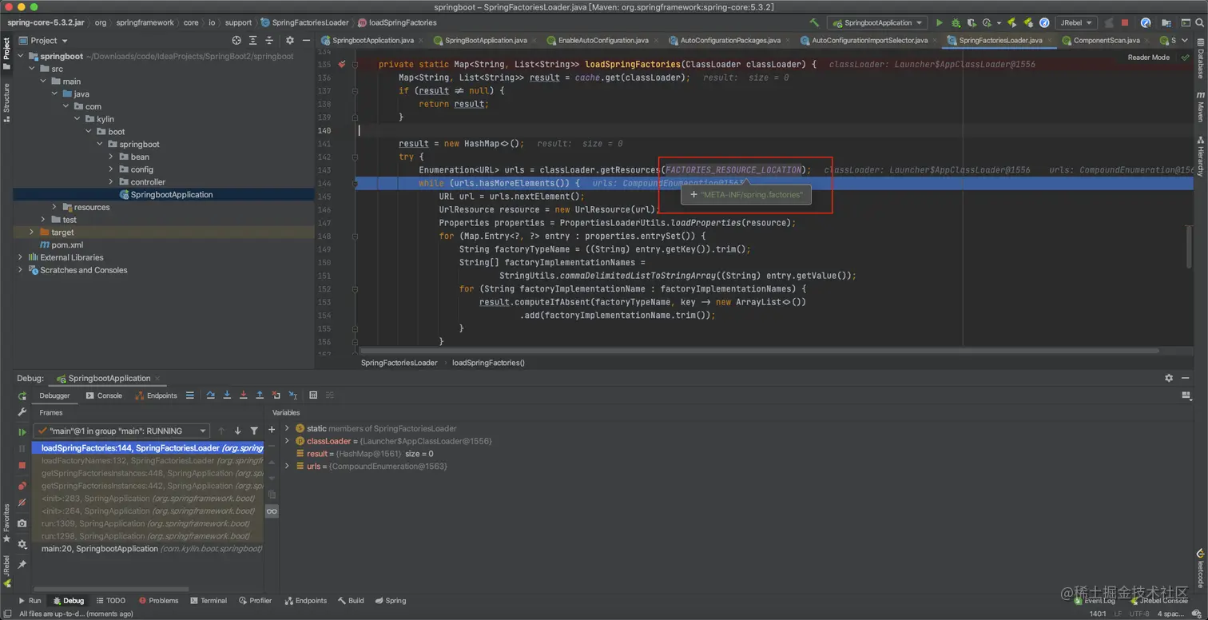Click the Run to Cursor icon
1208x620 pixels.
pos(292,395)
